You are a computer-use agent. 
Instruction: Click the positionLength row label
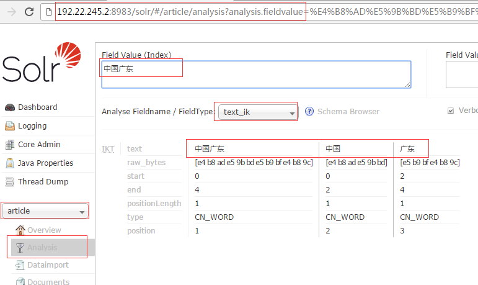click(154, 204)
